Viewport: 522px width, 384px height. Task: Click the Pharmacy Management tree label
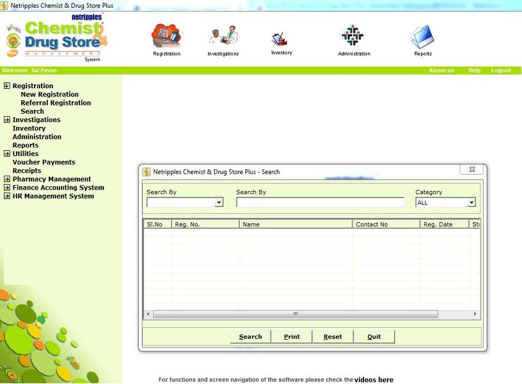pyautogui.click(x=52, y=179)
